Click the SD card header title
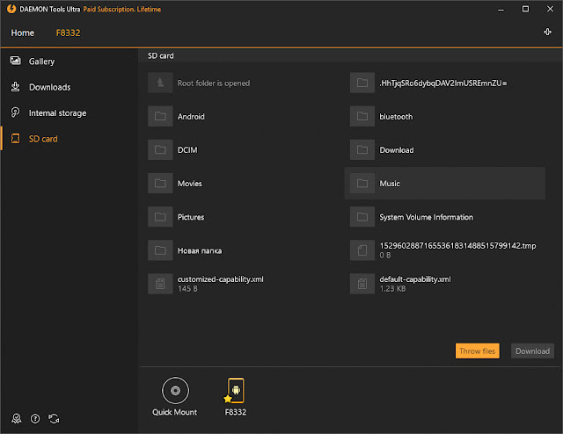563x434 pixels. coord(161,56)
